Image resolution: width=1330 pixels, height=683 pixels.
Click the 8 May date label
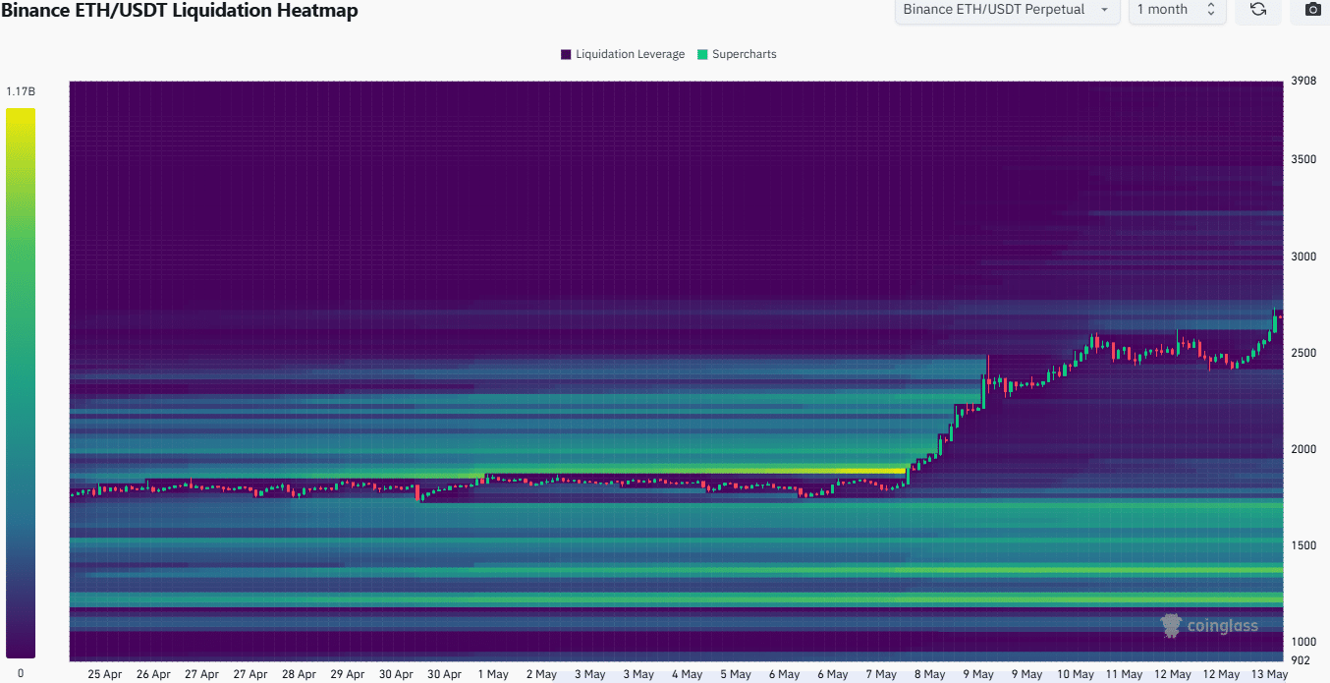[x=929, y=674]
